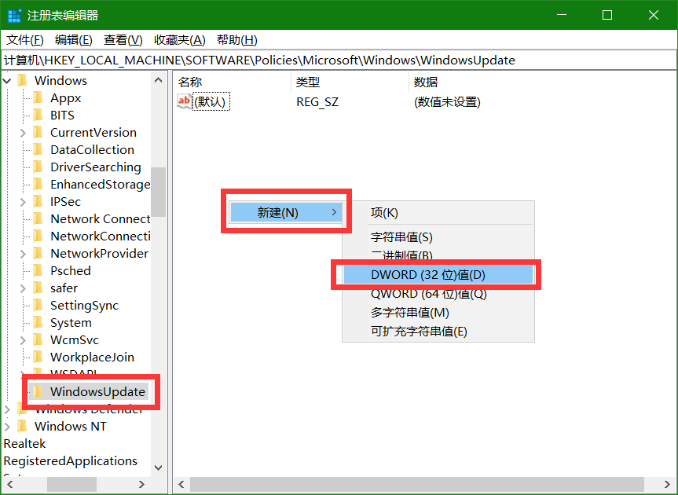The height and width of the screenshot is (495, 678).
Task: Expand the NetworkProvider key
Action: 23,254
